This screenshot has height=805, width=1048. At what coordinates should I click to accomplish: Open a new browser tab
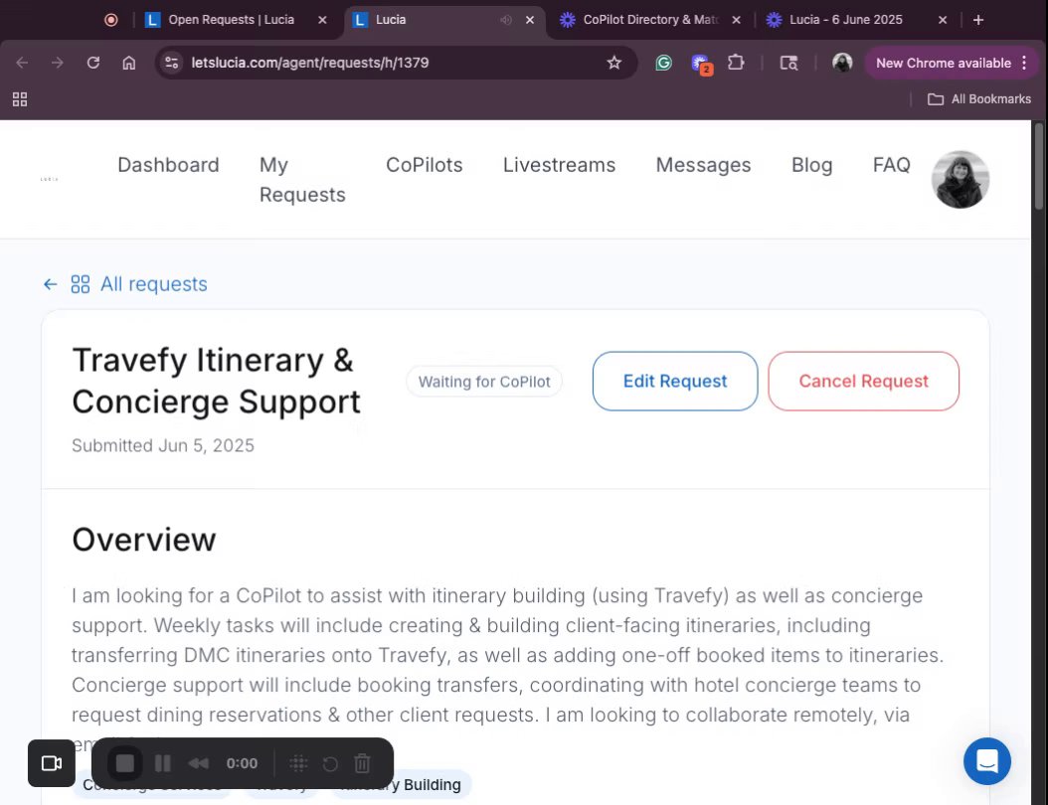tap(978, 20)
